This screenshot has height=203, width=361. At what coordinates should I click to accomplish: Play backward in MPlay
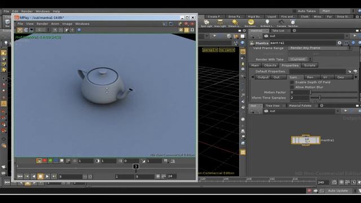click(34, 176)
